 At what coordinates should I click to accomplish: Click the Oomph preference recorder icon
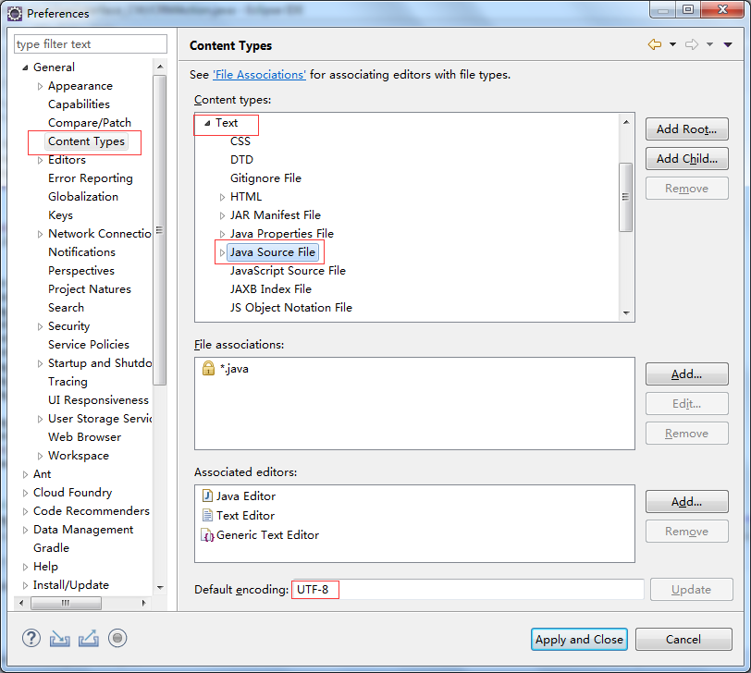117,638
